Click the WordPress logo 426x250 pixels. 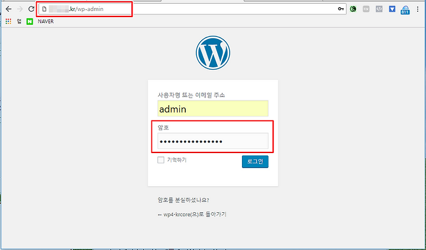[x=213, y=53]
